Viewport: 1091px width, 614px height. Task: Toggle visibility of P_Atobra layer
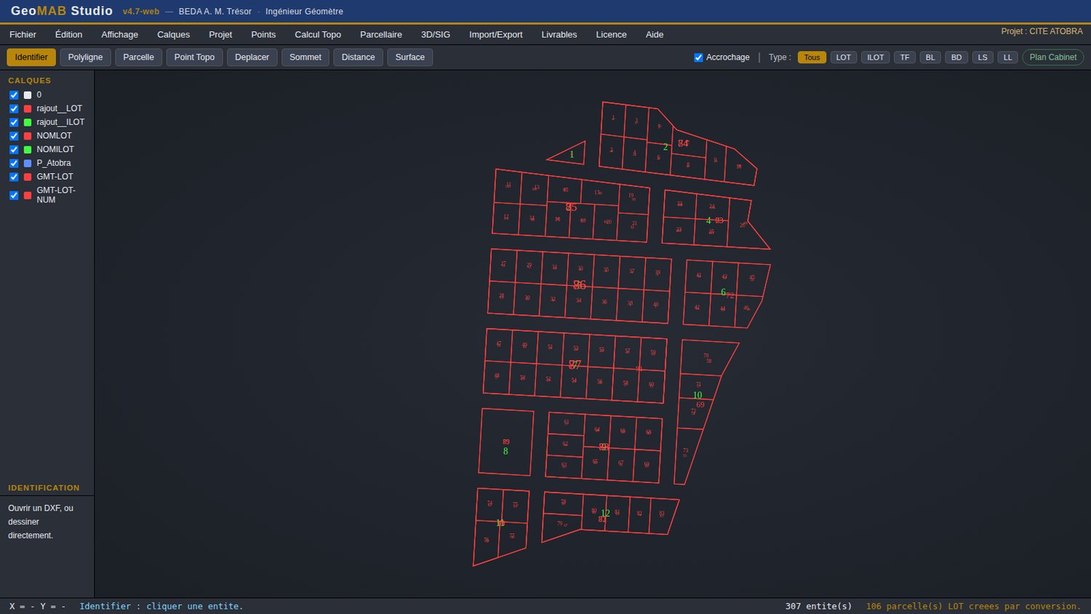(x=14, y=164)
